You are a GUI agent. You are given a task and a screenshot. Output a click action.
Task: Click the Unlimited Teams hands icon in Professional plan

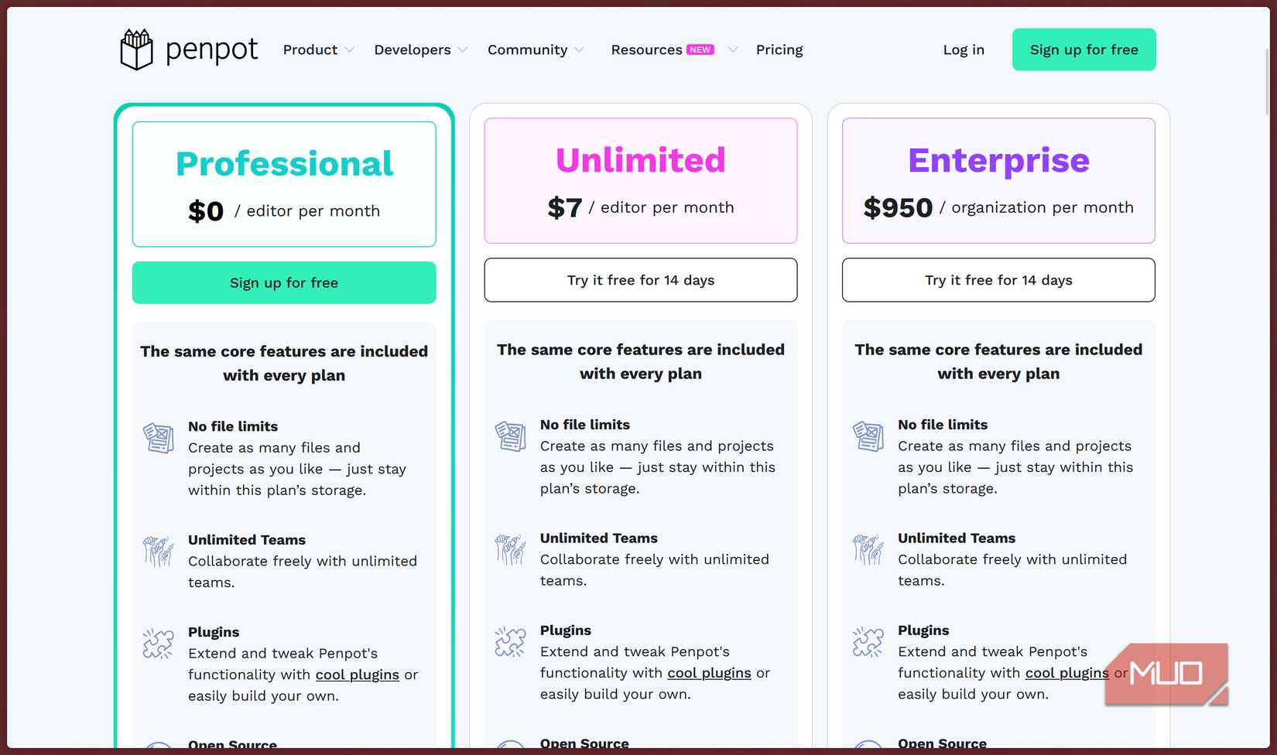coord(158,551)
